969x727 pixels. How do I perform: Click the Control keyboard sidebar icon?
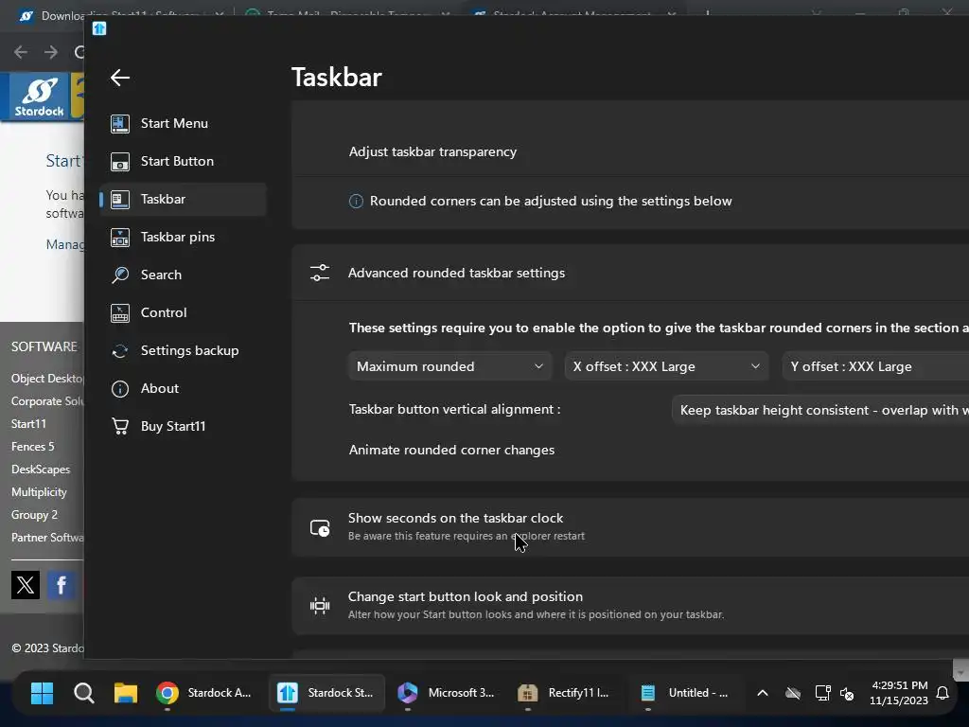(x=120, y=312)
